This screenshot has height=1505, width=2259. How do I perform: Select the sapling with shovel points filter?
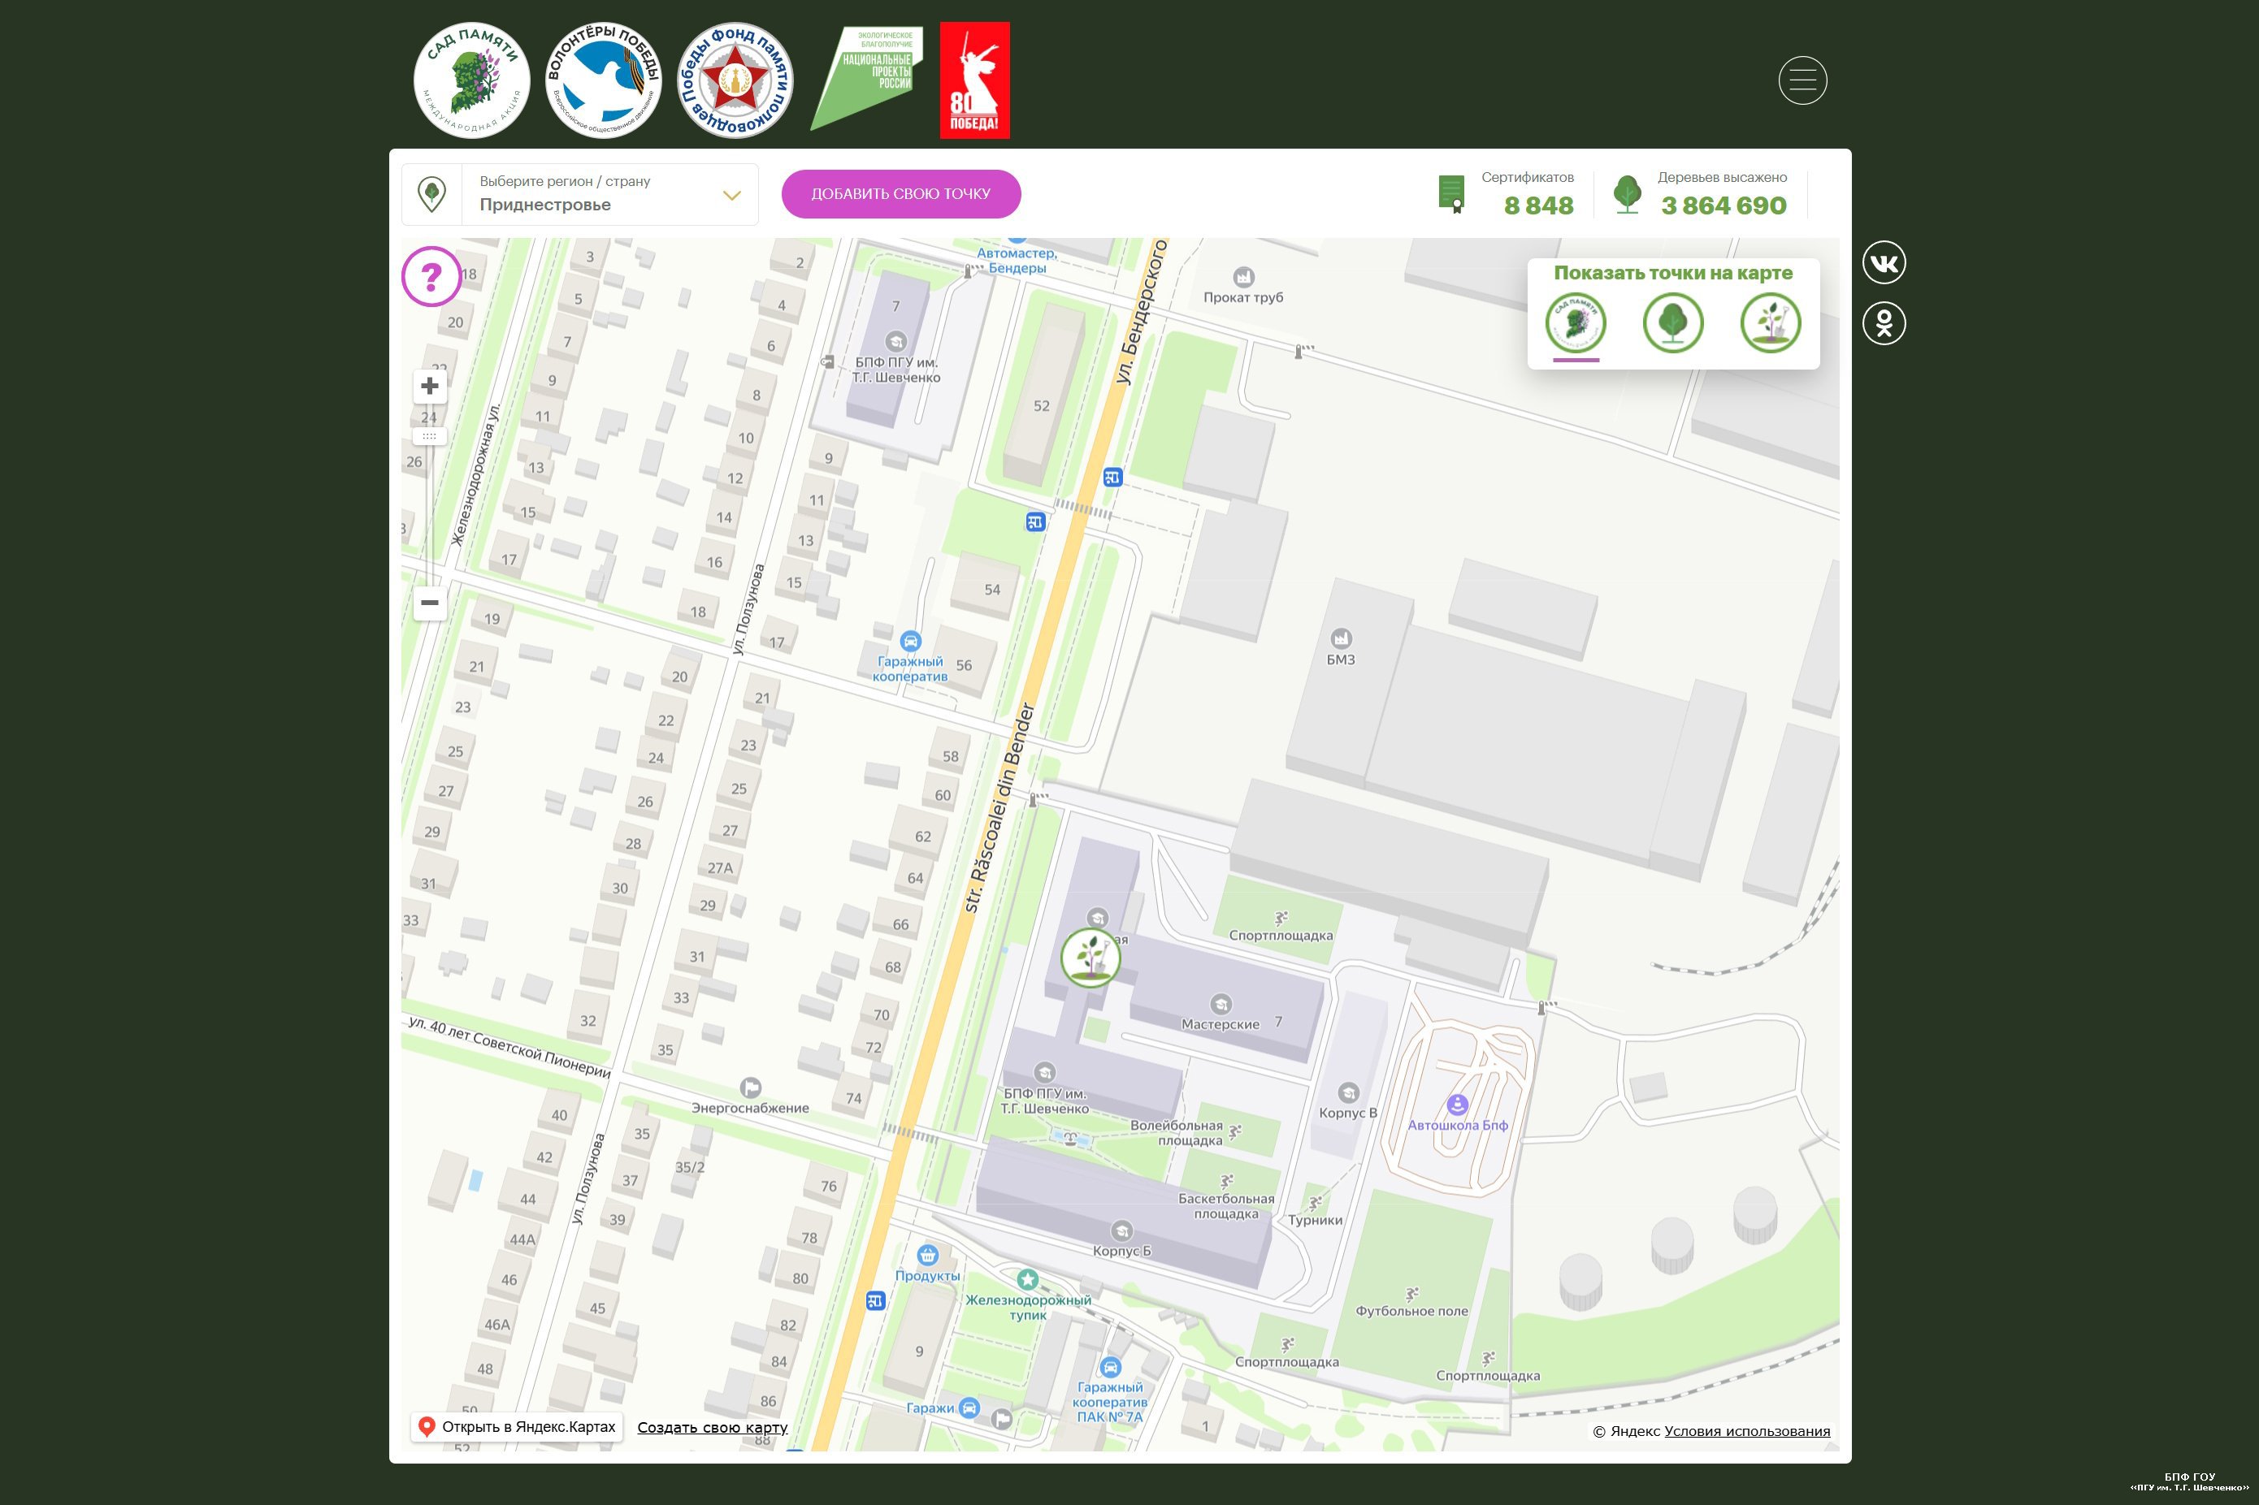(1771, 323)
